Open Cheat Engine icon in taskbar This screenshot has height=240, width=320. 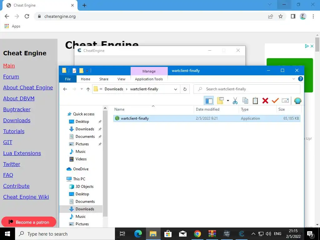coord(241,234)
